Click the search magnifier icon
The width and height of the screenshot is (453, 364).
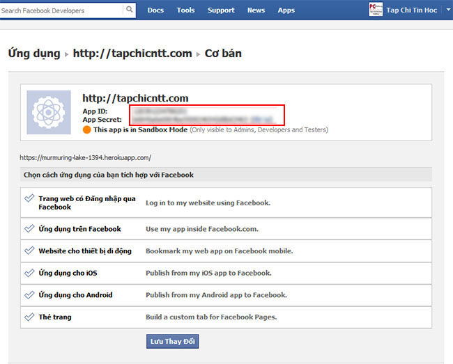coord(130,10)
